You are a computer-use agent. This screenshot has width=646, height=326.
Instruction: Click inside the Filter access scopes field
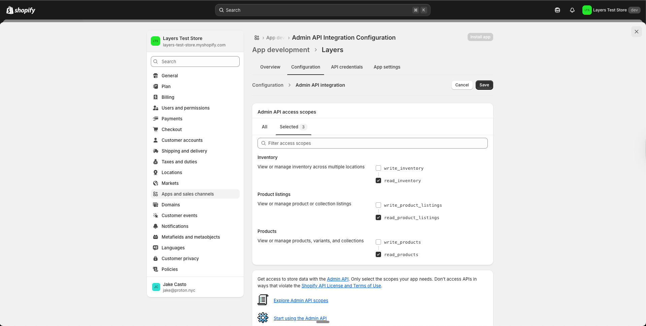[x=372, y=143]
